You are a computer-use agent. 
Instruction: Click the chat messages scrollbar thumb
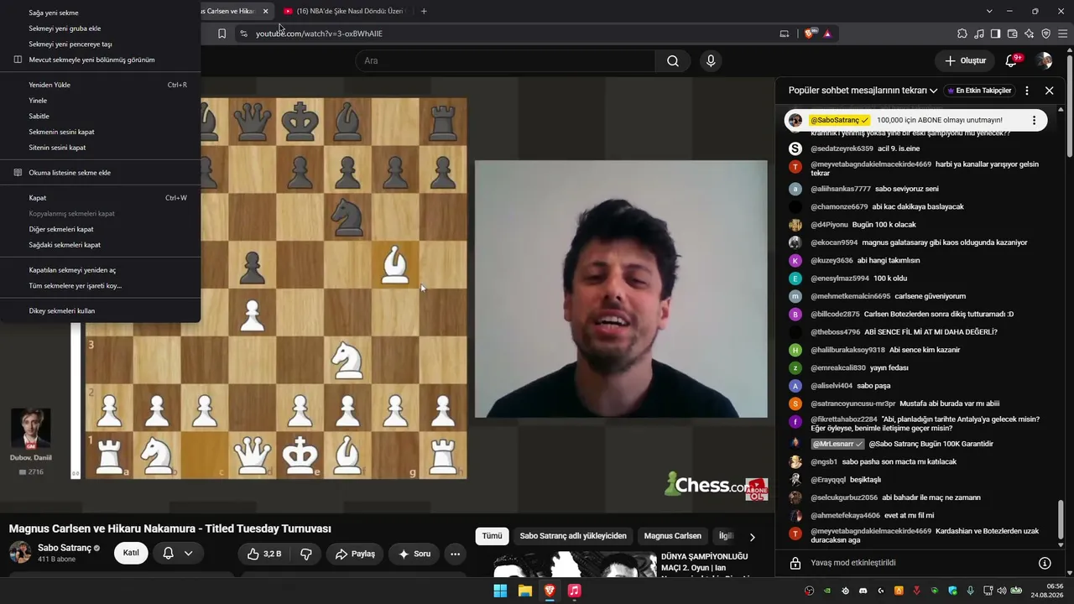[x=1061, y=521]
